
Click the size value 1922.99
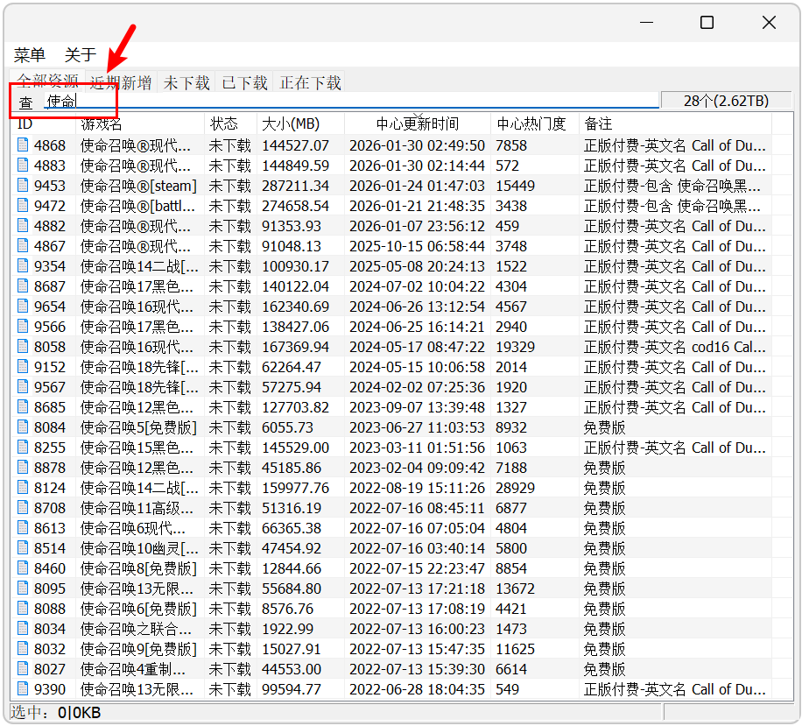287,629
